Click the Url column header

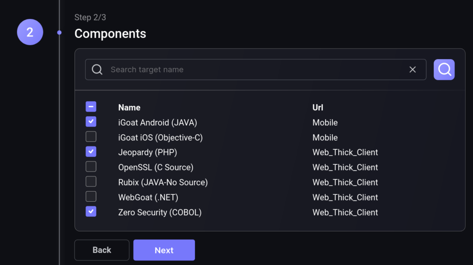coord(318,108)
